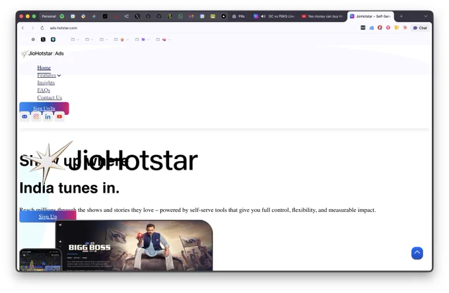Viewport: 449px width, 293px height.
Task: Open the green Spotify pinned tab
Action: pos(62,16)
